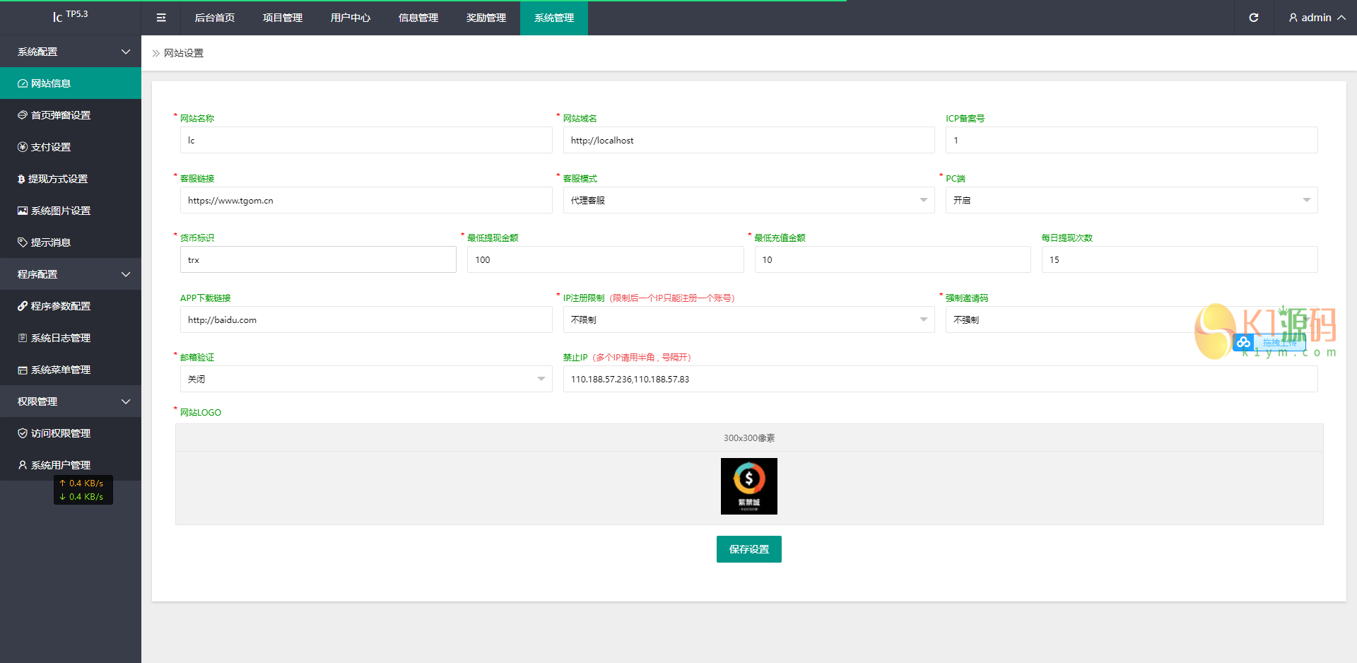Screen dimensions: 1357x663
Task: Click the 禁止IP input field
Action: point(940,379)
